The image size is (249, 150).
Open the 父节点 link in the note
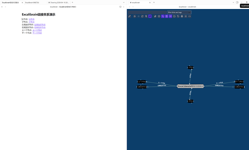point(31,19)
